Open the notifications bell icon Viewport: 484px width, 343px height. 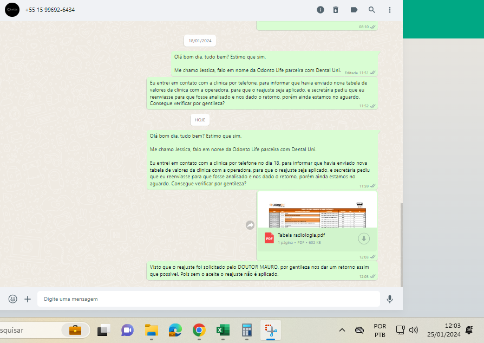tap(469, 330)
